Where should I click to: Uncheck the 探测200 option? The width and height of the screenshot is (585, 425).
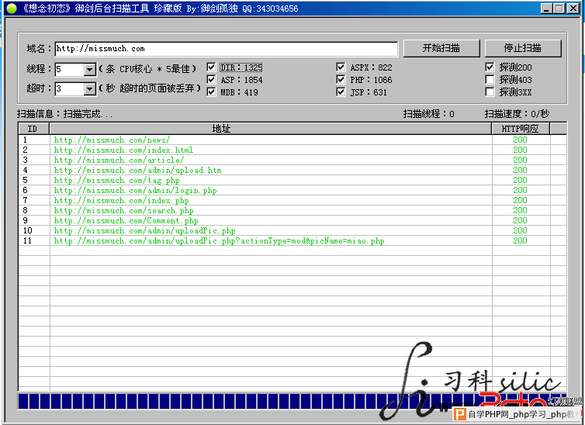tap(490, 67)
